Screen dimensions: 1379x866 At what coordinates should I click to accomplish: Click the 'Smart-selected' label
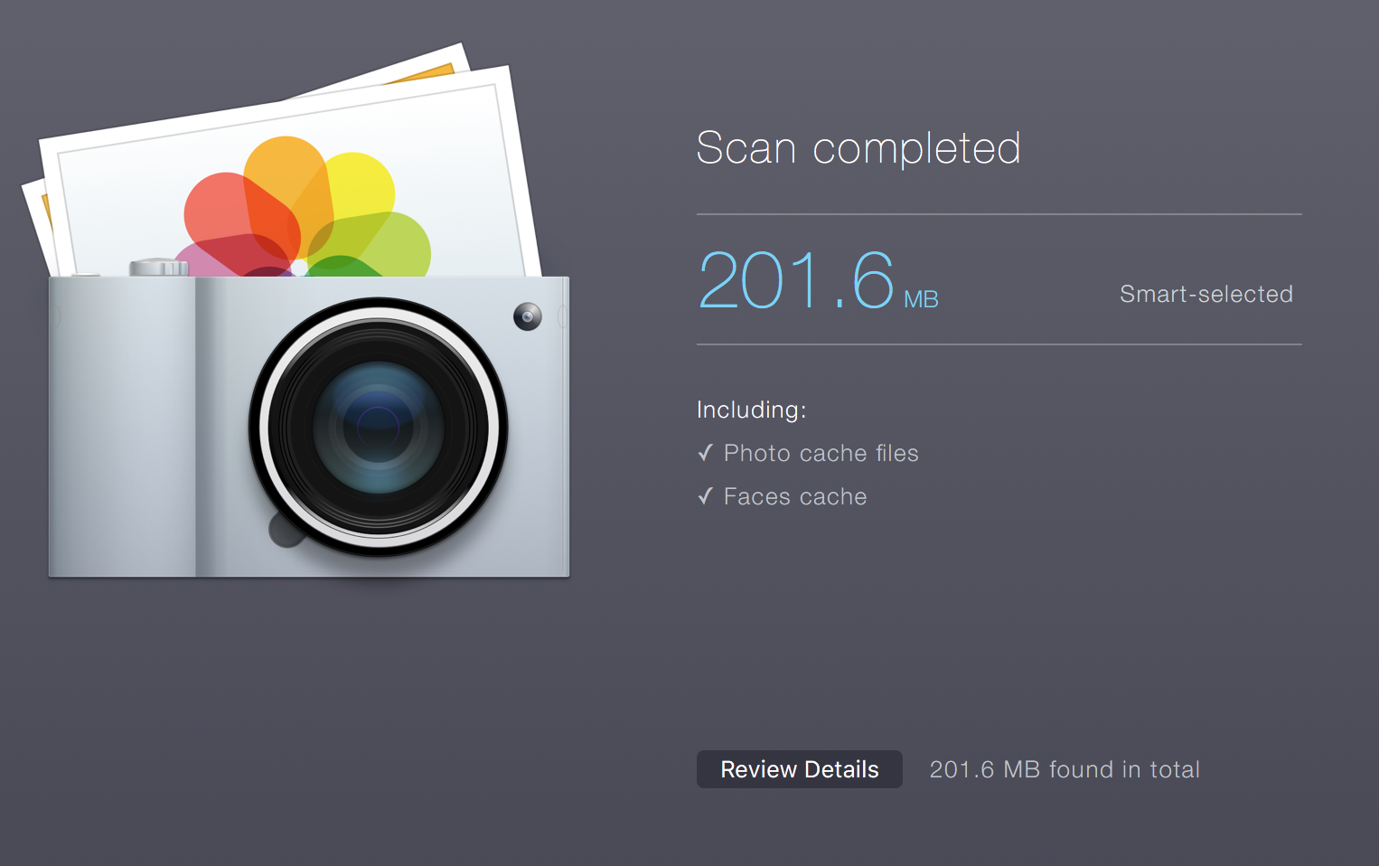point(1206,294)
